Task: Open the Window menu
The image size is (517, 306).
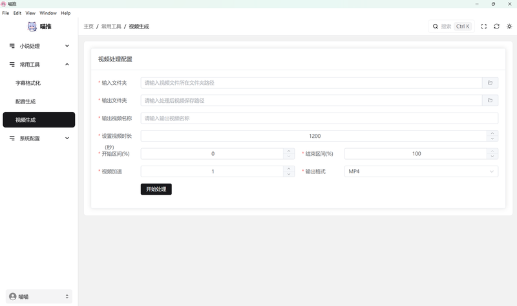Action: click(x=48, y=13)
